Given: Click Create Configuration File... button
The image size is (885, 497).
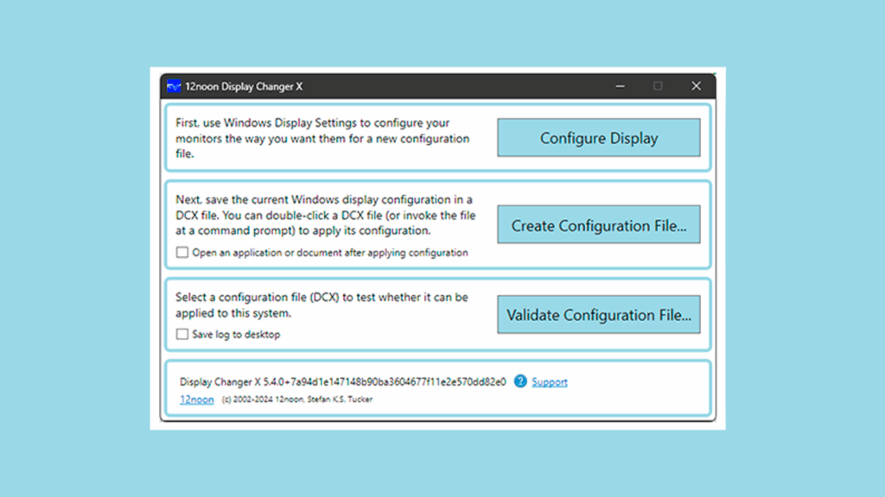Looking at the screenshot, I should point(598,226).
